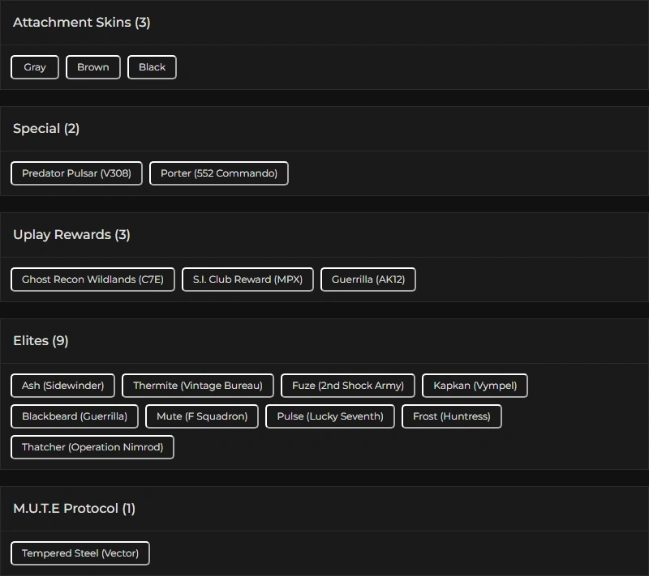Viewport: 649px width, 576px height.
Task: Select the Gray attachment skin
Action: tap(35, 67)
